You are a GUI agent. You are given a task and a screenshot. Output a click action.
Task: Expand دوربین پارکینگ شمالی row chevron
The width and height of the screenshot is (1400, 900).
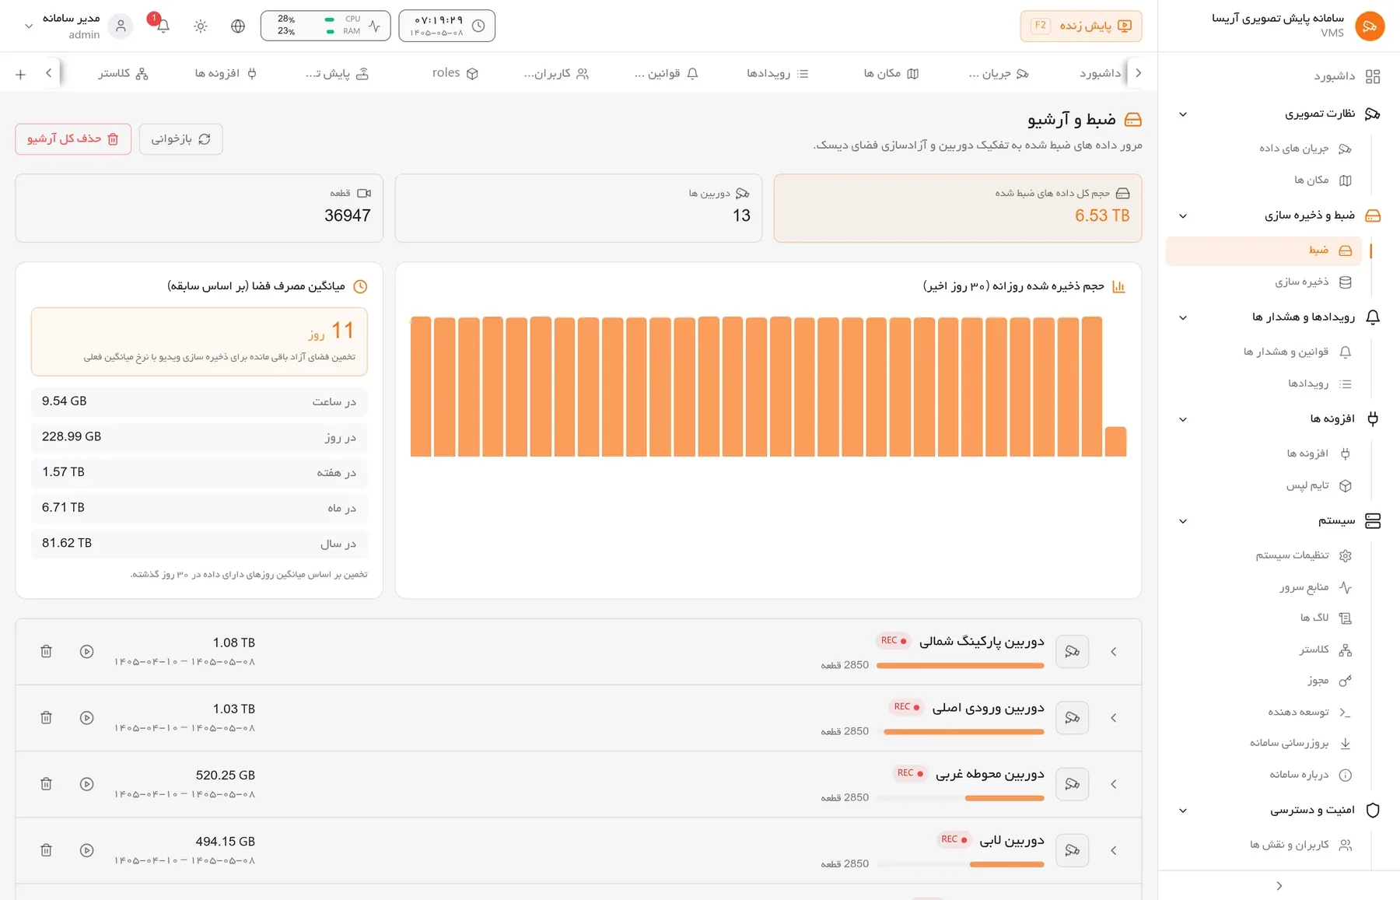coord(1114,652)
